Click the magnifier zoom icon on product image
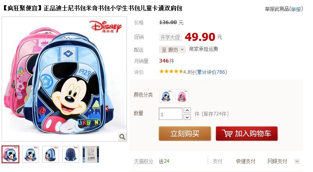313x172 pixels. [122, 137]
